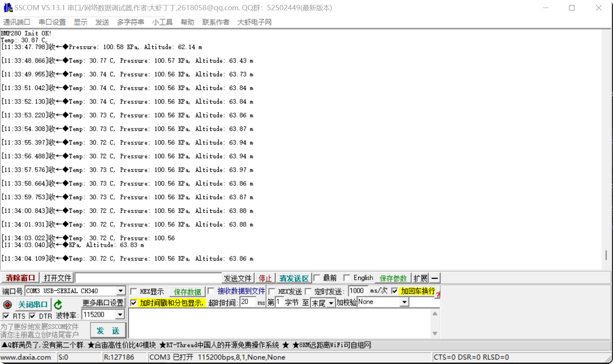Click the 清除窗口 button
The height and width of the screenshot is (364, 613).
click(20, 278)
